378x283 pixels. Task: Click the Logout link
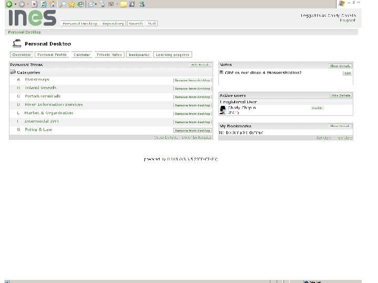(348, 20)
